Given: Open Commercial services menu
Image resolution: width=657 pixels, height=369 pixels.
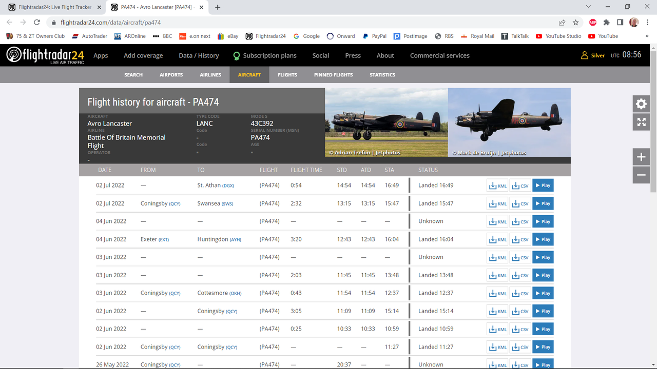Looking at the screenshot, I should pos(440,55).
